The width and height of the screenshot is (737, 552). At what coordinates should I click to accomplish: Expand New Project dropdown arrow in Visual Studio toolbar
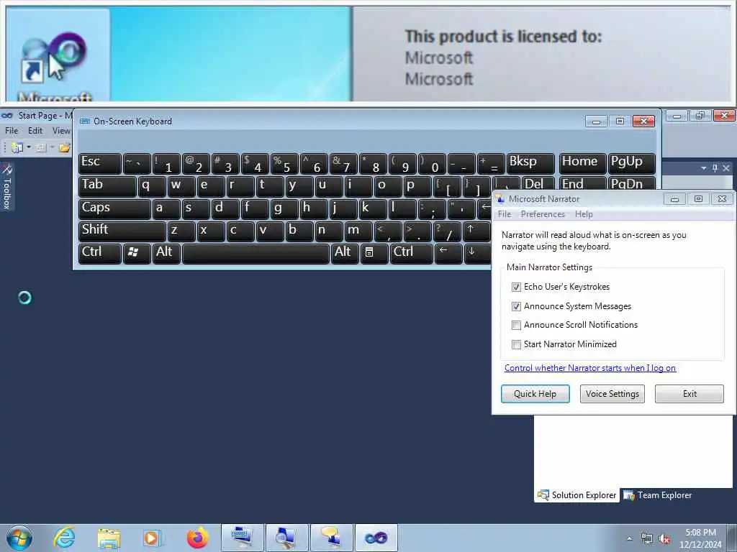click(x=29, y=147)
